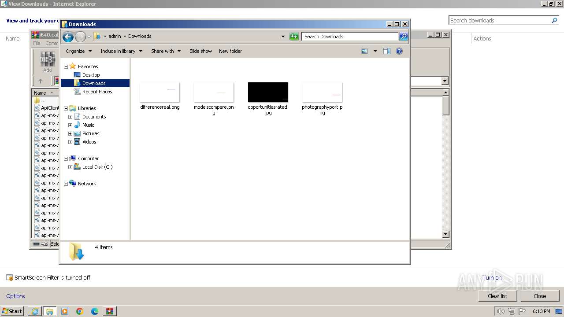Select modelscompare.png thumbnail
Screen dimensions: 564x317
point(214,92)
